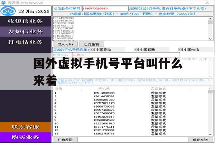Click 导入号码 button
The height and width of the screenshot is (143, 215).
tap(65, 44)
